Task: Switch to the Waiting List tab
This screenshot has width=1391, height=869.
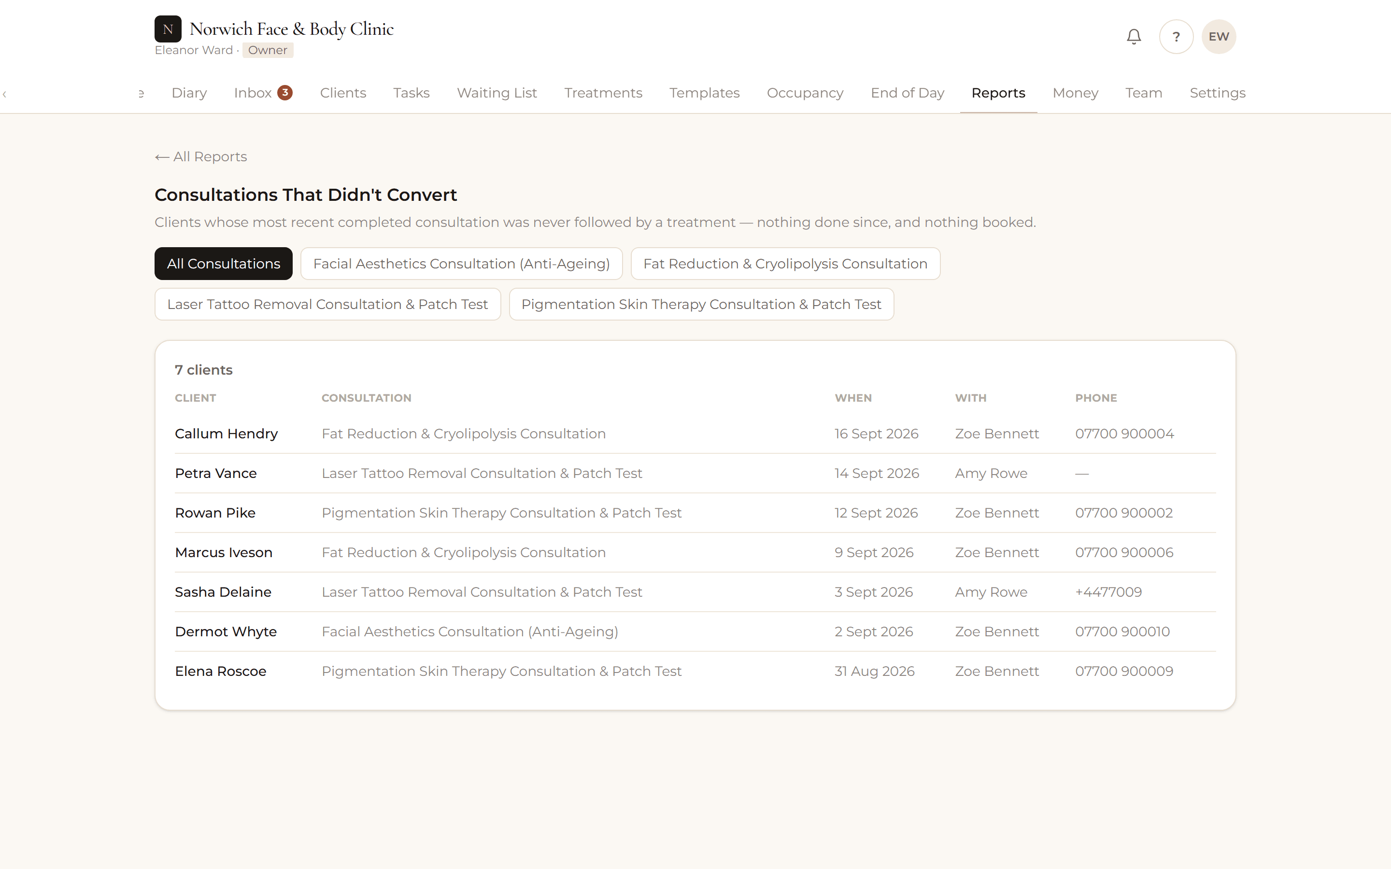Action: [x=497, y=93]
